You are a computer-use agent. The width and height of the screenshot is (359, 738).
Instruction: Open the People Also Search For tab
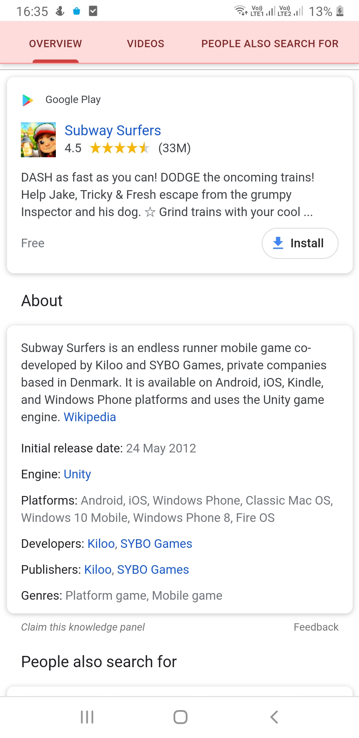click(x=270, y=43)
